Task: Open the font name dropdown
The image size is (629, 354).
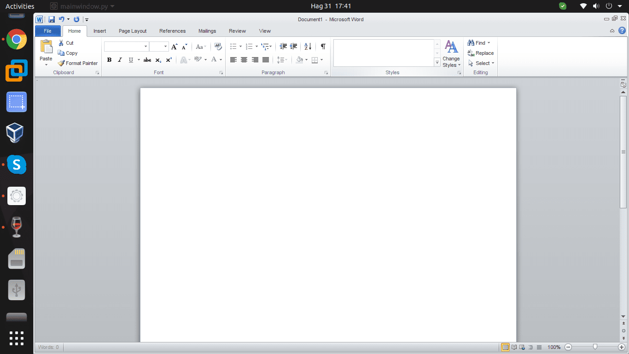Action: pyautogui.click(x=146, y=47)
